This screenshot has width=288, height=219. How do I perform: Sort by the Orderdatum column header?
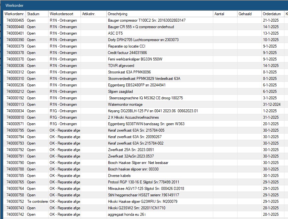[273, 14]
